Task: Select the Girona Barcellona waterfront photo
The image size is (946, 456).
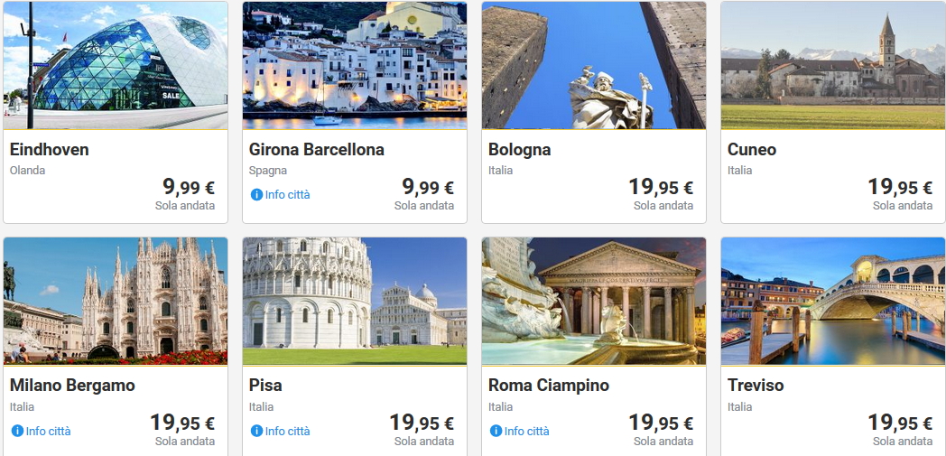Action: tap(355, 65)
